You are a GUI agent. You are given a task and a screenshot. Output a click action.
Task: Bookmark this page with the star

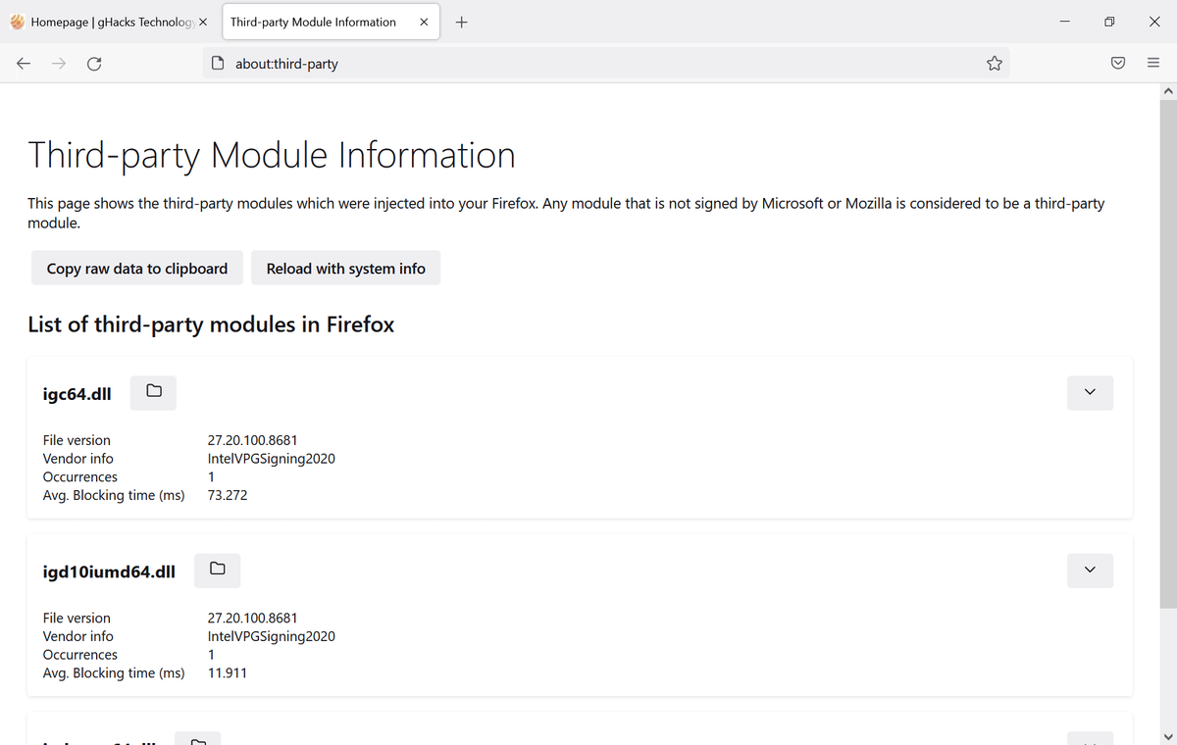(x=995, y=64)
